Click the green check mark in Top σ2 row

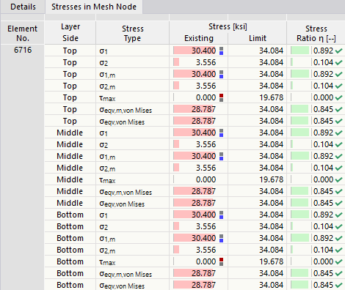click(339, 62)
